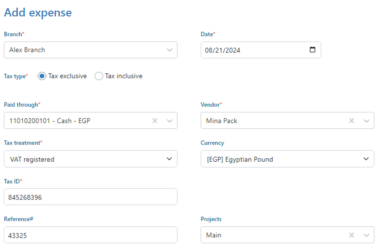
Task: Open the Currency Egyptian Pound dropdown
Action: coord(287,159)
